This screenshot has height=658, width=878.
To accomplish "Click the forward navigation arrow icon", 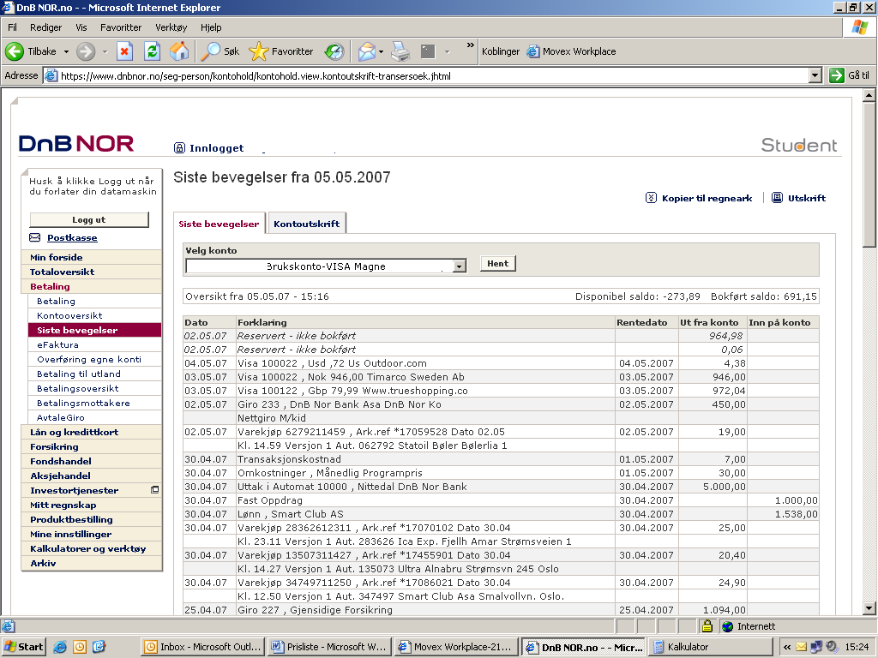I will (86, 51).
